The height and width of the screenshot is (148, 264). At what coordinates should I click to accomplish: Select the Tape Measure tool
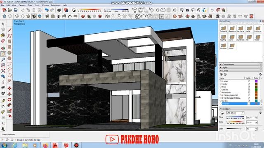pyautogui.click(x=3, y=101)
